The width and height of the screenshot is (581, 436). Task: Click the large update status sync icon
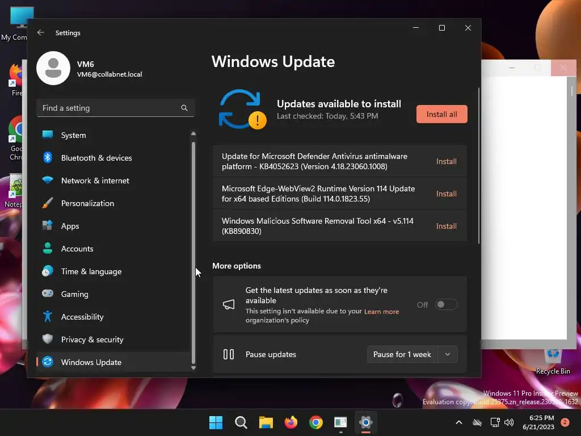coord(242,110)
